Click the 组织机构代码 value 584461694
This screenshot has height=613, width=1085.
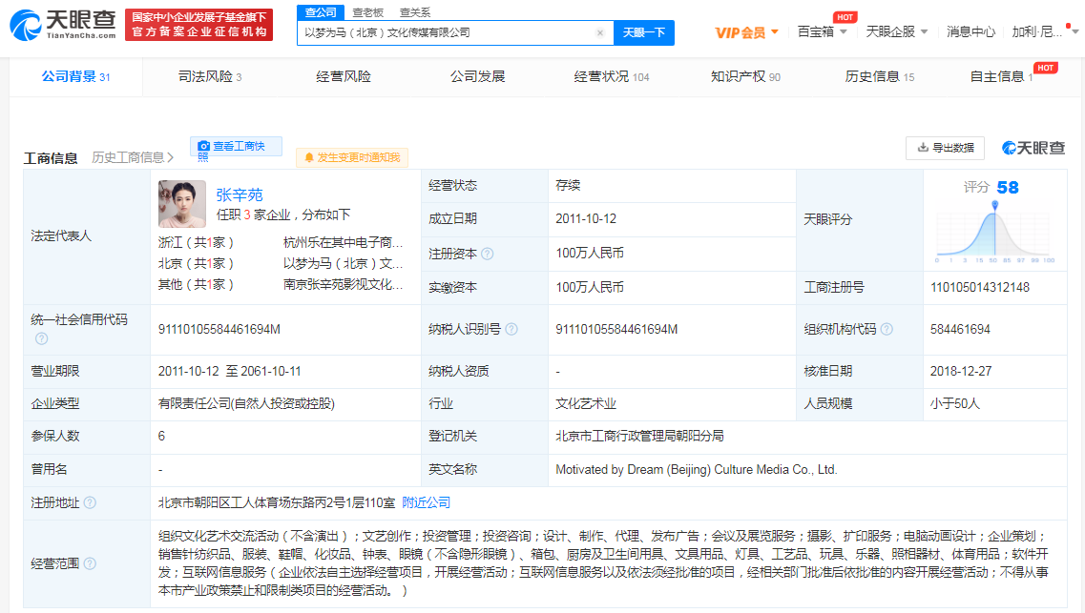click(x=960, y=329)
